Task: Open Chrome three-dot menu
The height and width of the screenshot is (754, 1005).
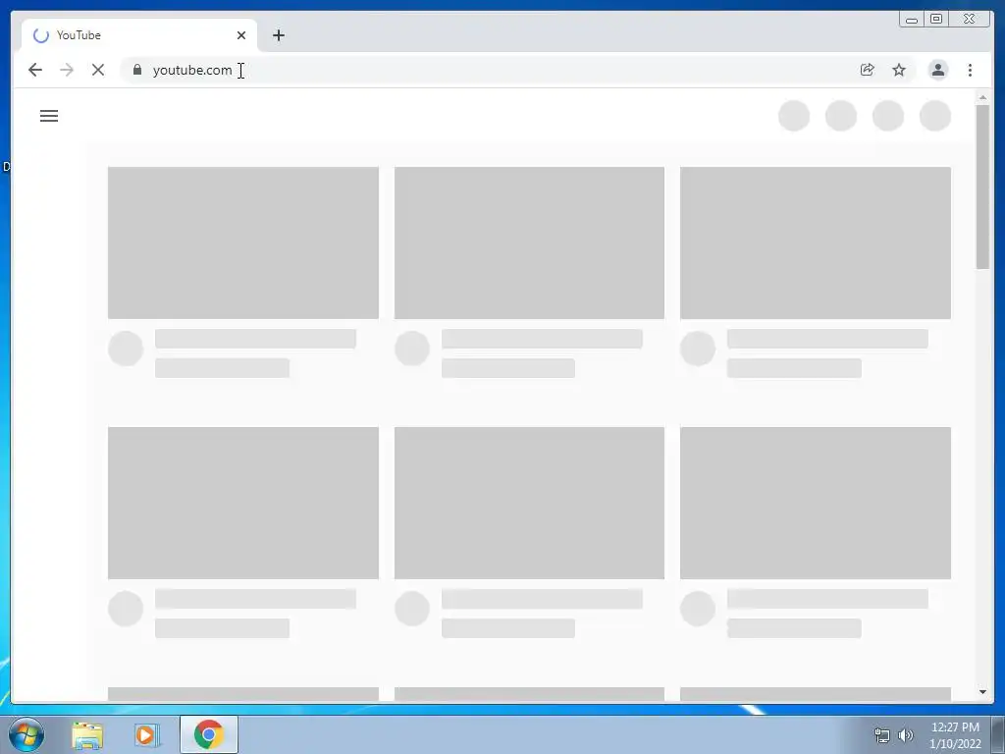Action: click(x=970, y=70)
